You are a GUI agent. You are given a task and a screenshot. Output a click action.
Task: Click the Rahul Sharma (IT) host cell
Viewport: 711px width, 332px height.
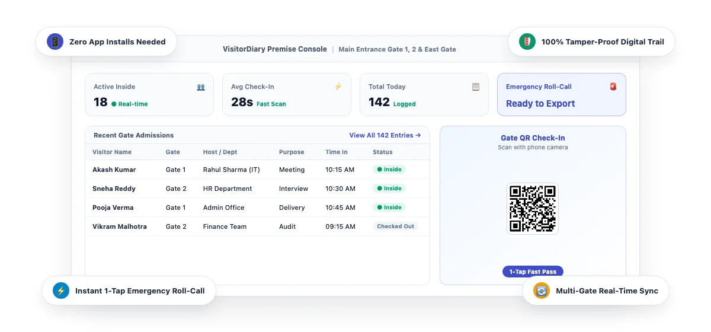(x=232, y=170)
